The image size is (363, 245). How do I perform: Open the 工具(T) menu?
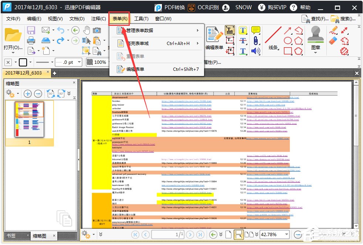[x=141, y=19]
